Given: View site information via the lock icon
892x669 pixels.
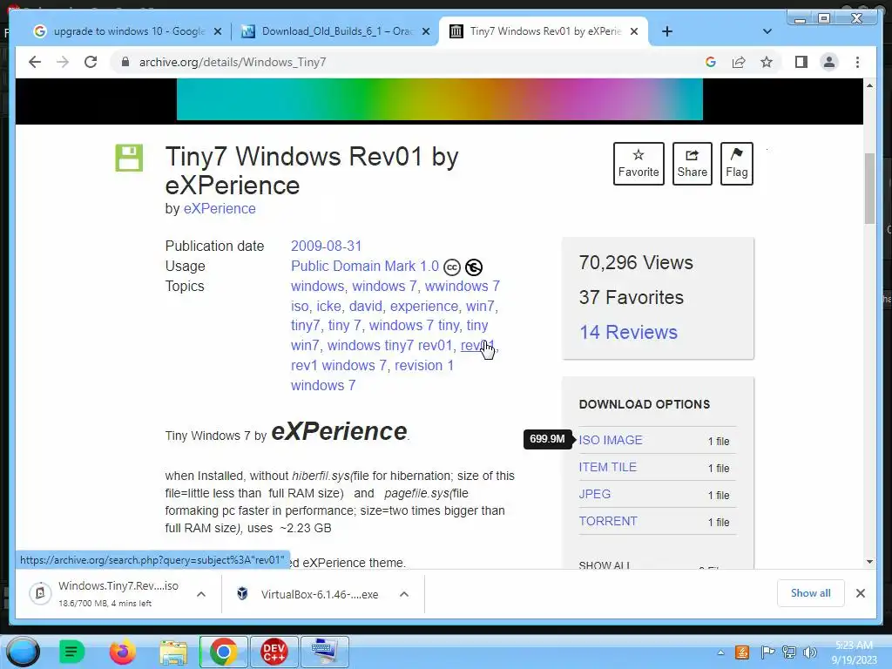Looking at the screenshot, I should [125, 62].
